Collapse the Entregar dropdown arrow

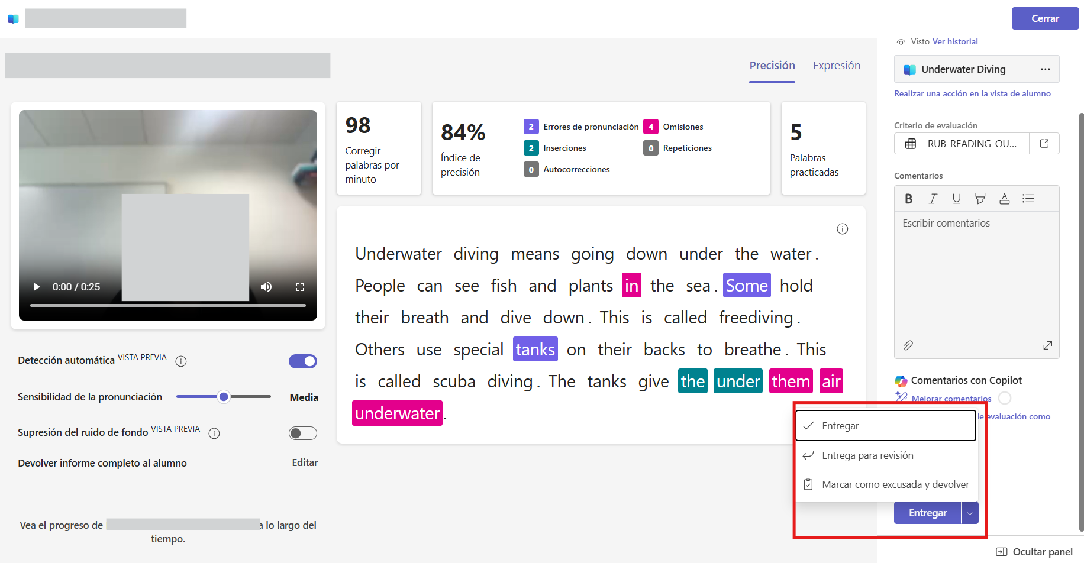pos(970,513)
